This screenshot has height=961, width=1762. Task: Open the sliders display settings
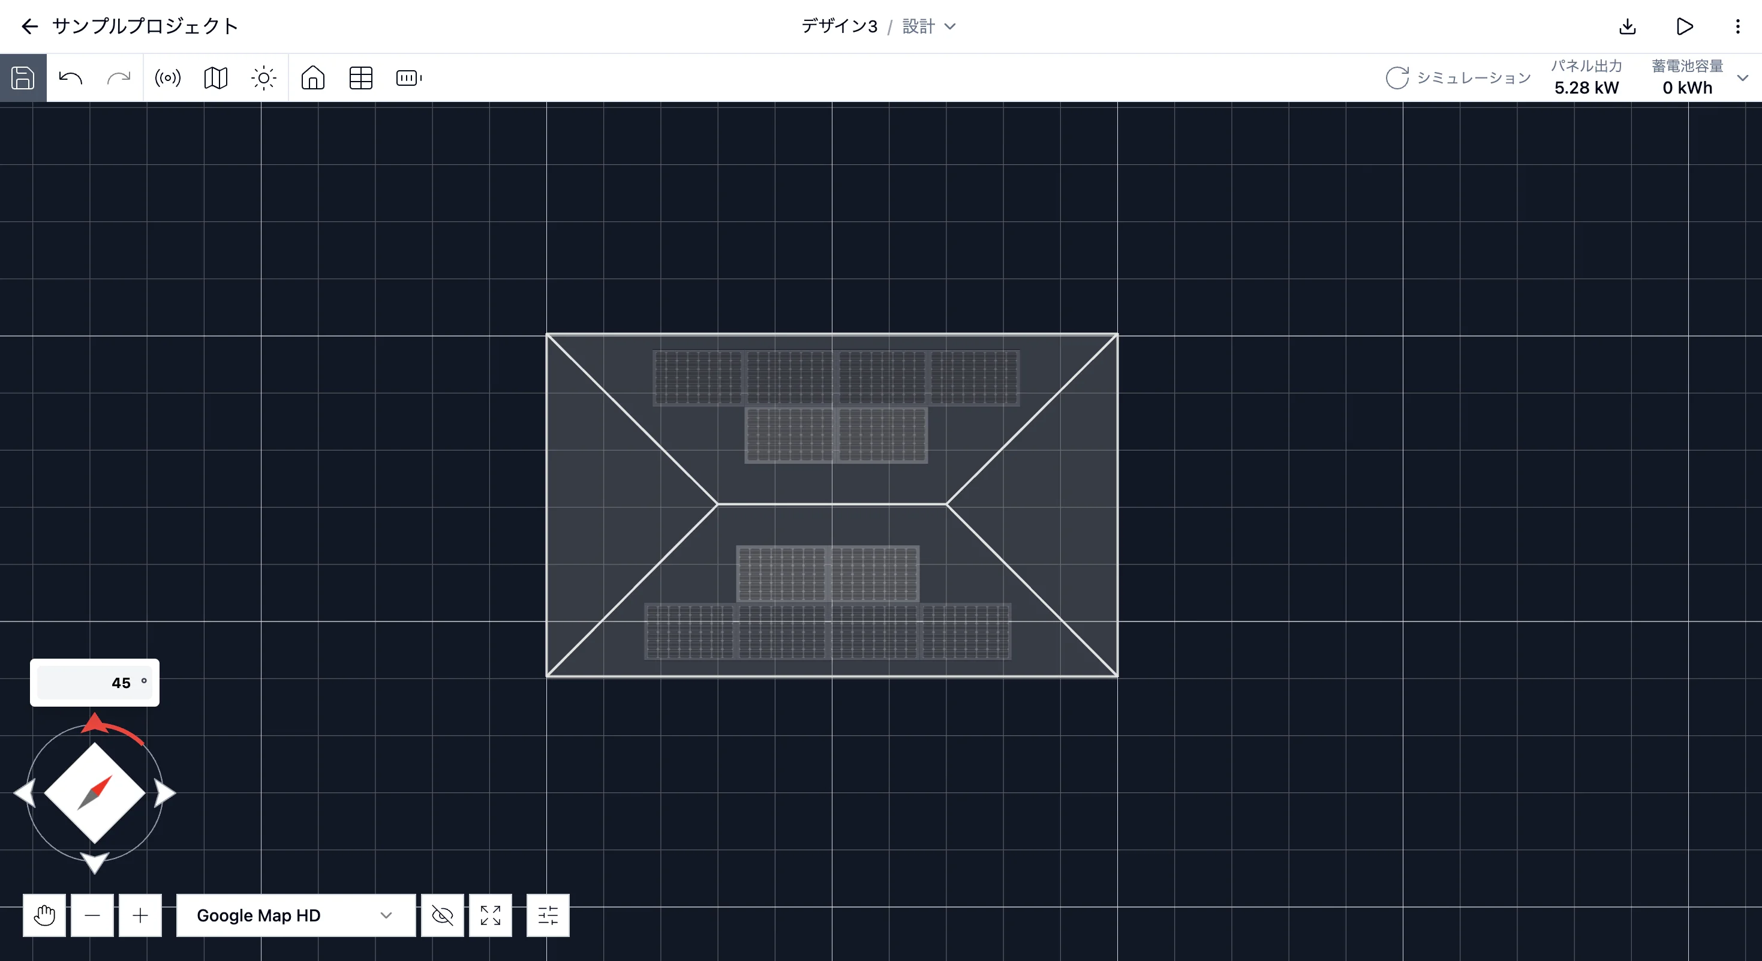(548, 915)
